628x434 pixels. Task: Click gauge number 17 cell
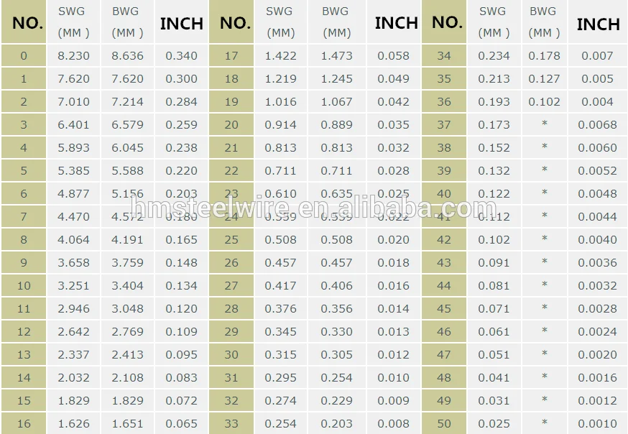(231, 55)
